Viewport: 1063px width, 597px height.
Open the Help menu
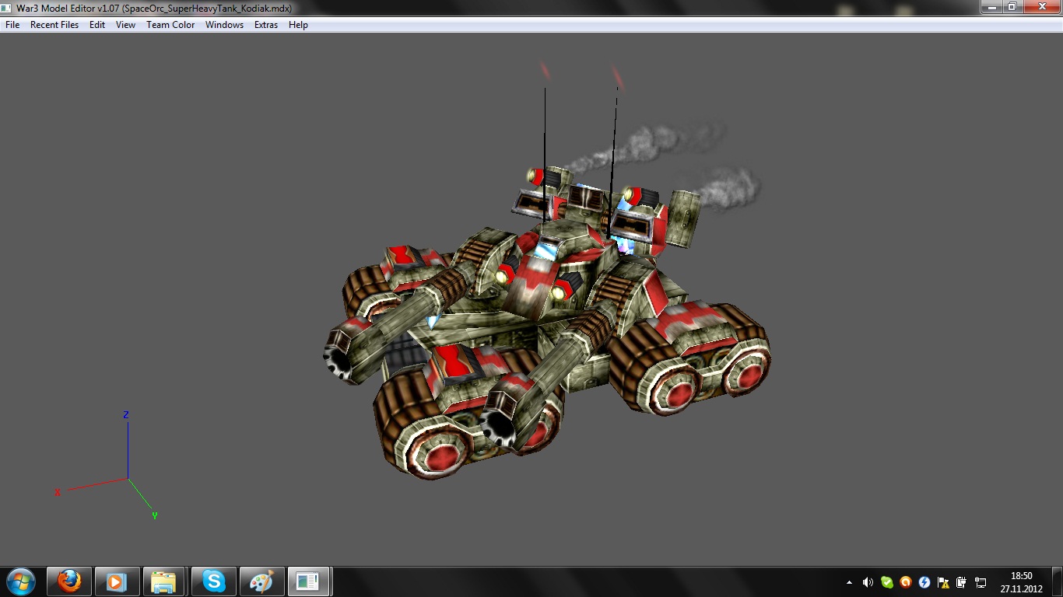tap(298, 25)
